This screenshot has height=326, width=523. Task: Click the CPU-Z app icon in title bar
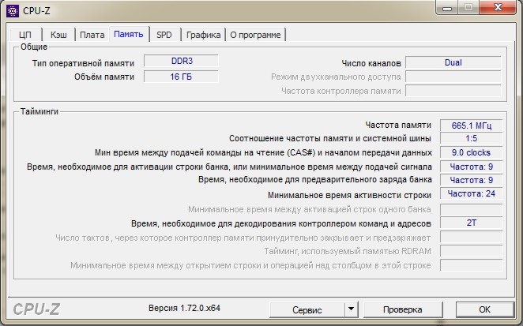coord(13,11)
